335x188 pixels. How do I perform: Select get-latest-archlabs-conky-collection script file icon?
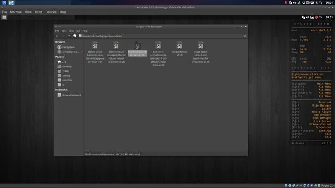click(159, 45)
